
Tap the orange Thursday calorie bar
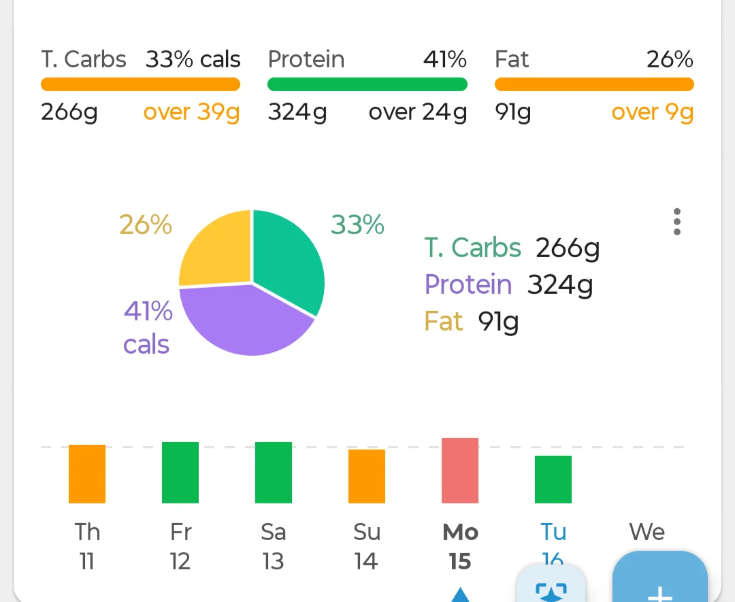click(86, 473)
